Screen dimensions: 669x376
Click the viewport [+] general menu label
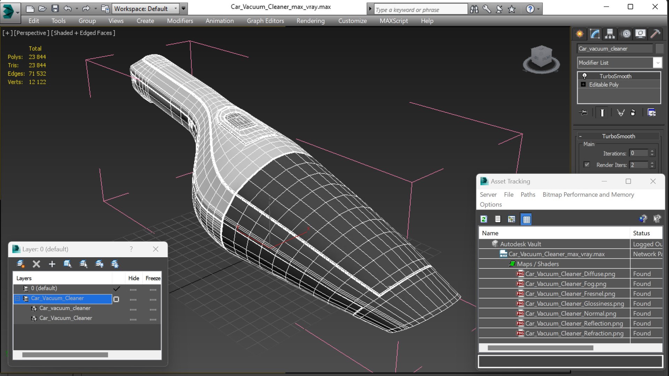7,33
